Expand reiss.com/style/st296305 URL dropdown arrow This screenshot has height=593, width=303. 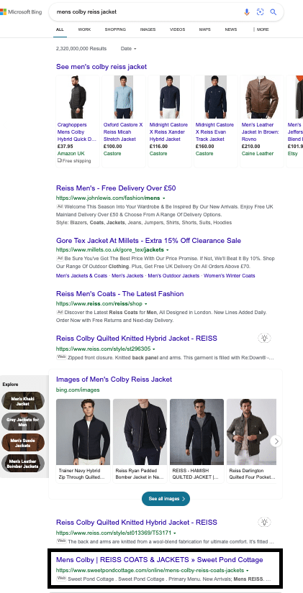(154, 349)
